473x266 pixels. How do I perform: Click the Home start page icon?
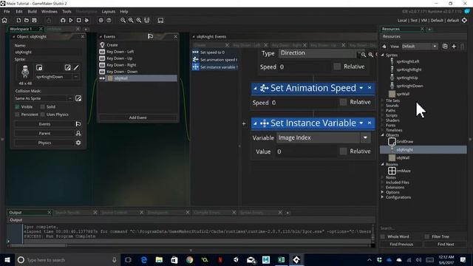click(x=4, y=20)
